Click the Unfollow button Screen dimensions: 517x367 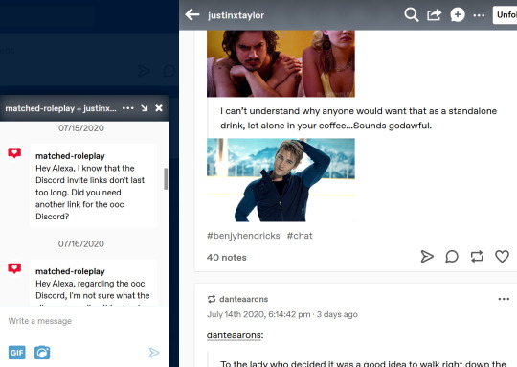(x=506, y=14)
